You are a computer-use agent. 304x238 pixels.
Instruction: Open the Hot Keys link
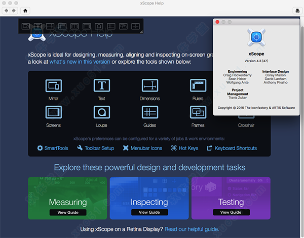[184, 148]
